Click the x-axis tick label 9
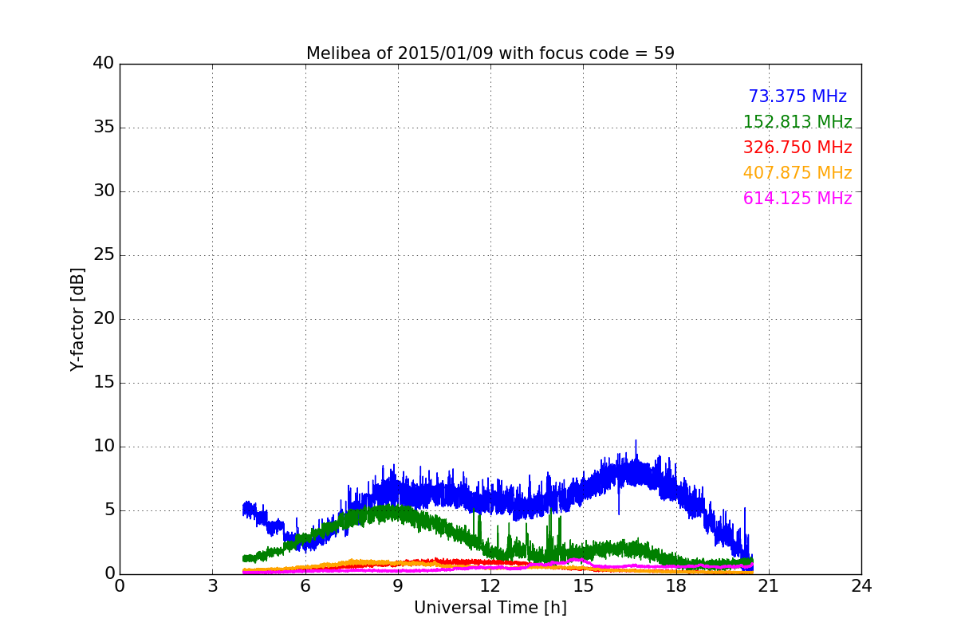The image size is (957, 638). click(x=398, y=586)
